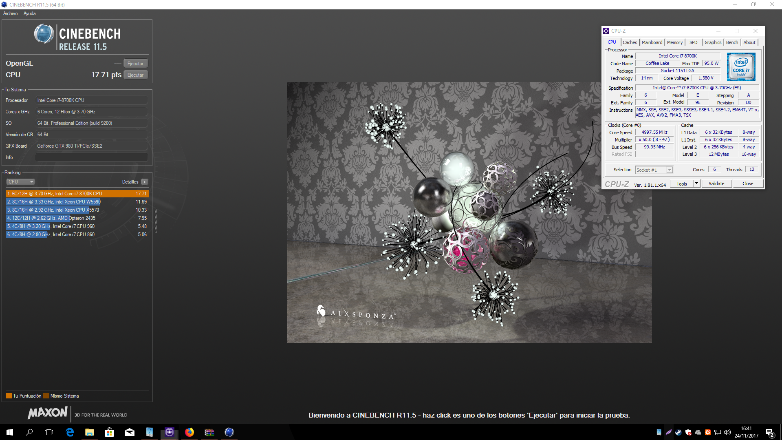Click the Cinebench logo sphere icon
This screenshot has width=782, height=440.
pyautogui.click(x=44, y=34)
